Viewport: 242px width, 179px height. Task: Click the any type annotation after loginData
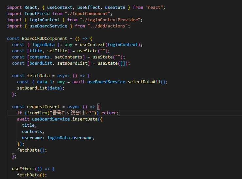click(69, 44)
